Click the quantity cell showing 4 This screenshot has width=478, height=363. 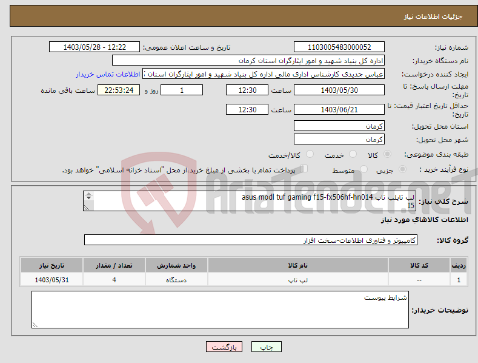tap(114, 280)
